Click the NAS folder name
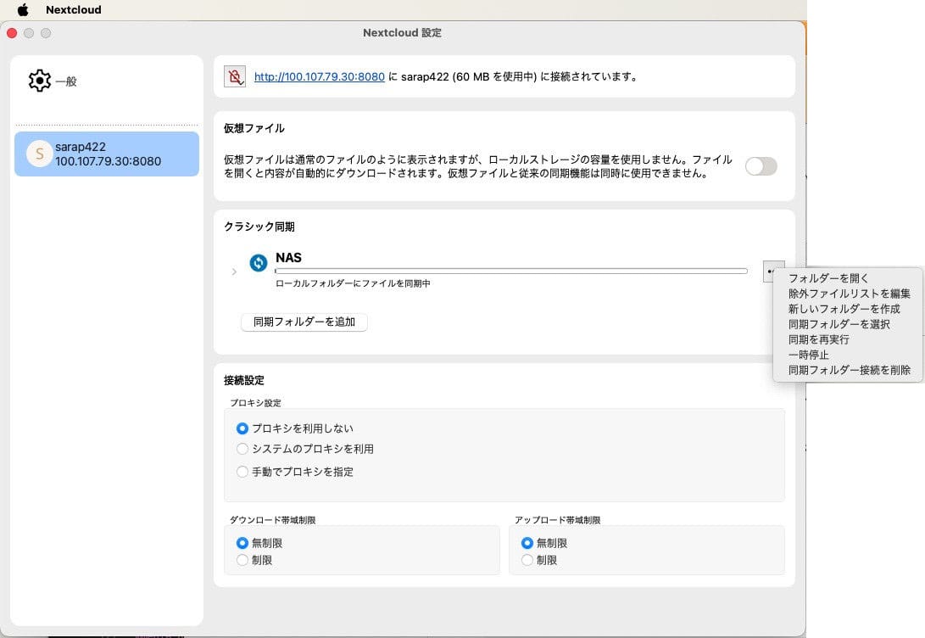 pyautogui.click(x=288, y=258)
